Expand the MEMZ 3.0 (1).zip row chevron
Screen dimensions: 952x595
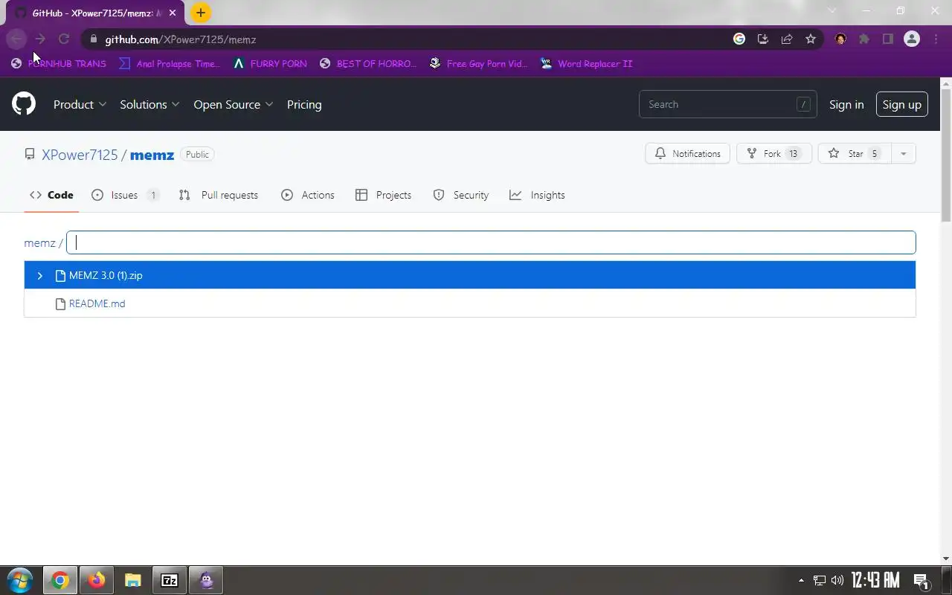pyautogui.click(x=40, y=276)
